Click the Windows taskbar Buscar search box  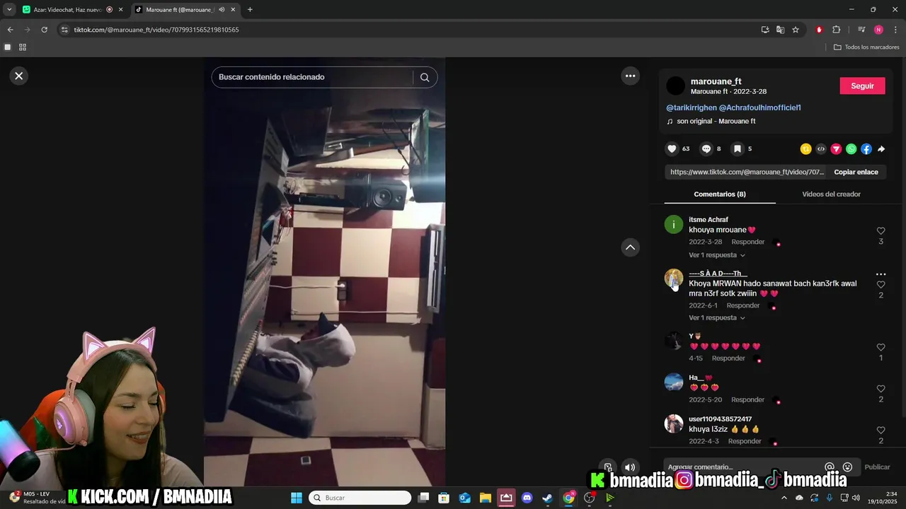tap(360, 498)
